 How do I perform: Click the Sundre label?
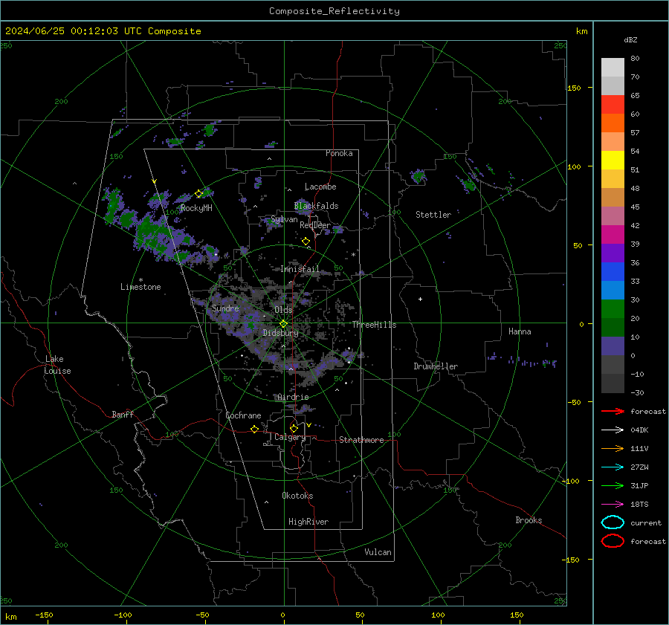point(225,308)
